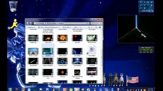Click the orange square taskbar icon
Viewport: 163px width, 91px height.
tap(65, 89)
